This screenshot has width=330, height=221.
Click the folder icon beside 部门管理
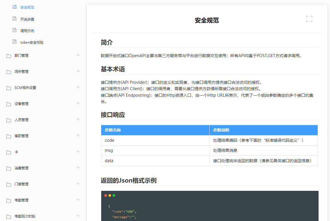9,56
